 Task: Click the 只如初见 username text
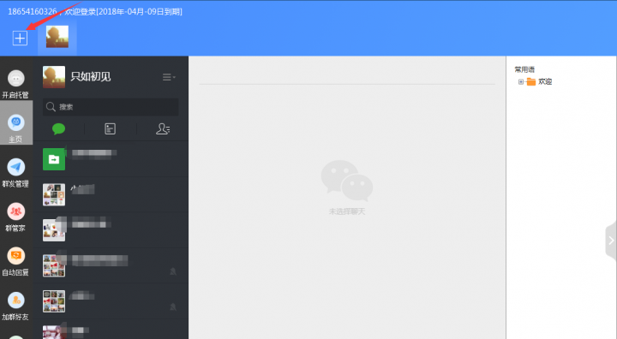91,76
